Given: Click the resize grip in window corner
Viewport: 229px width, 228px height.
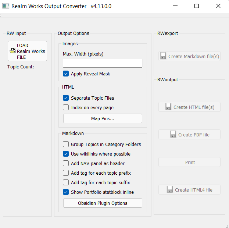Looking at the screenshot, I should coord(227,226).
